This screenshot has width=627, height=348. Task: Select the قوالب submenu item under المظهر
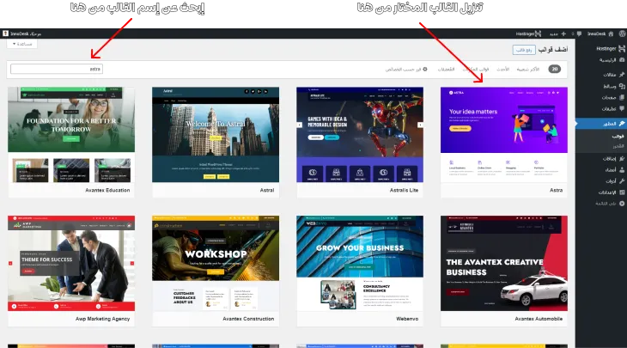pyautogui.click(x=618, y=137)
